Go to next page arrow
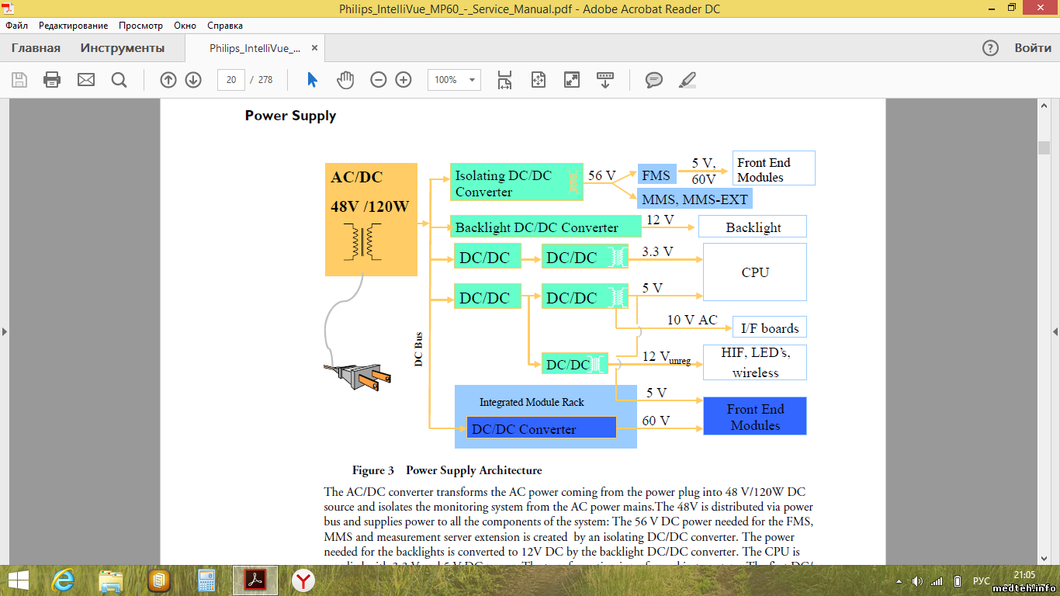This screenshot has width=1060, height=596. click(193, 80)
